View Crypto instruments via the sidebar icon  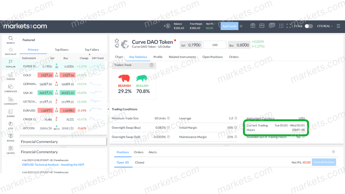10,150
